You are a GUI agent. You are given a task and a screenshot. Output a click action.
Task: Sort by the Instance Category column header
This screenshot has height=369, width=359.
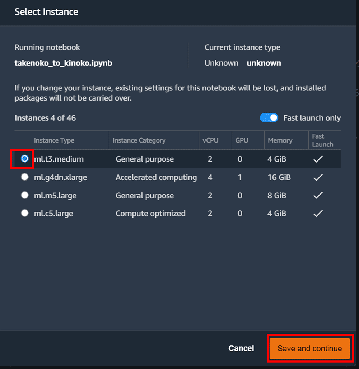pyautogui.click(x=139, y=140)
